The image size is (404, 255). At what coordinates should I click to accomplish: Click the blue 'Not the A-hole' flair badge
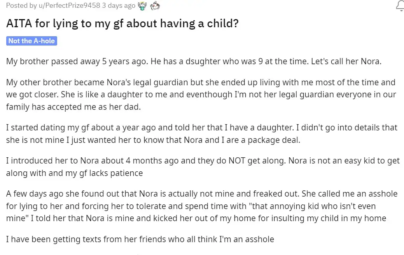click(x=31, y=40)
